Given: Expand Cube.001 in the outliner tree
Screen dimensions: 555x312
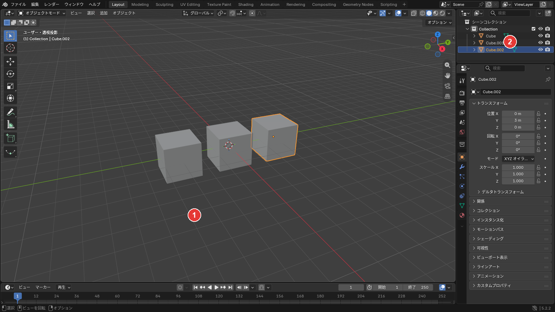Looking at the screenshot, I should [474, 43].
